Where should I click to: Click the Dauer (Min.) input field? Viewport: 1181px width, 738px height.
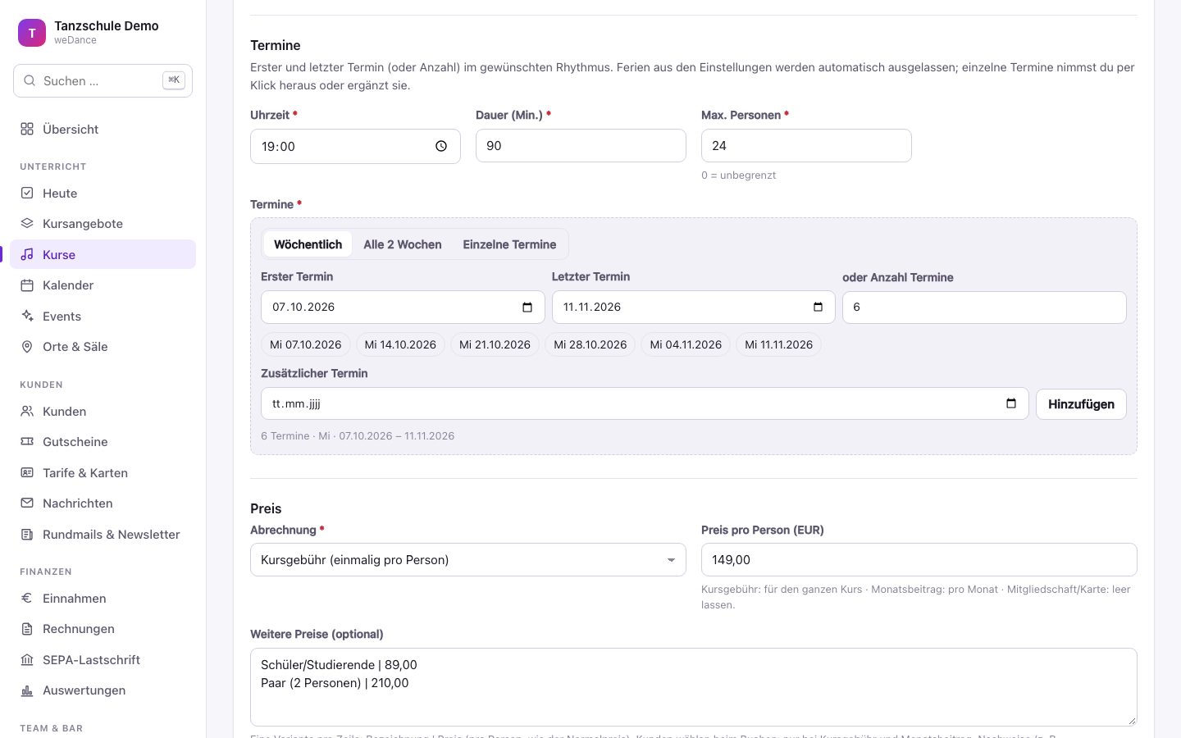[x=581, y=145]
